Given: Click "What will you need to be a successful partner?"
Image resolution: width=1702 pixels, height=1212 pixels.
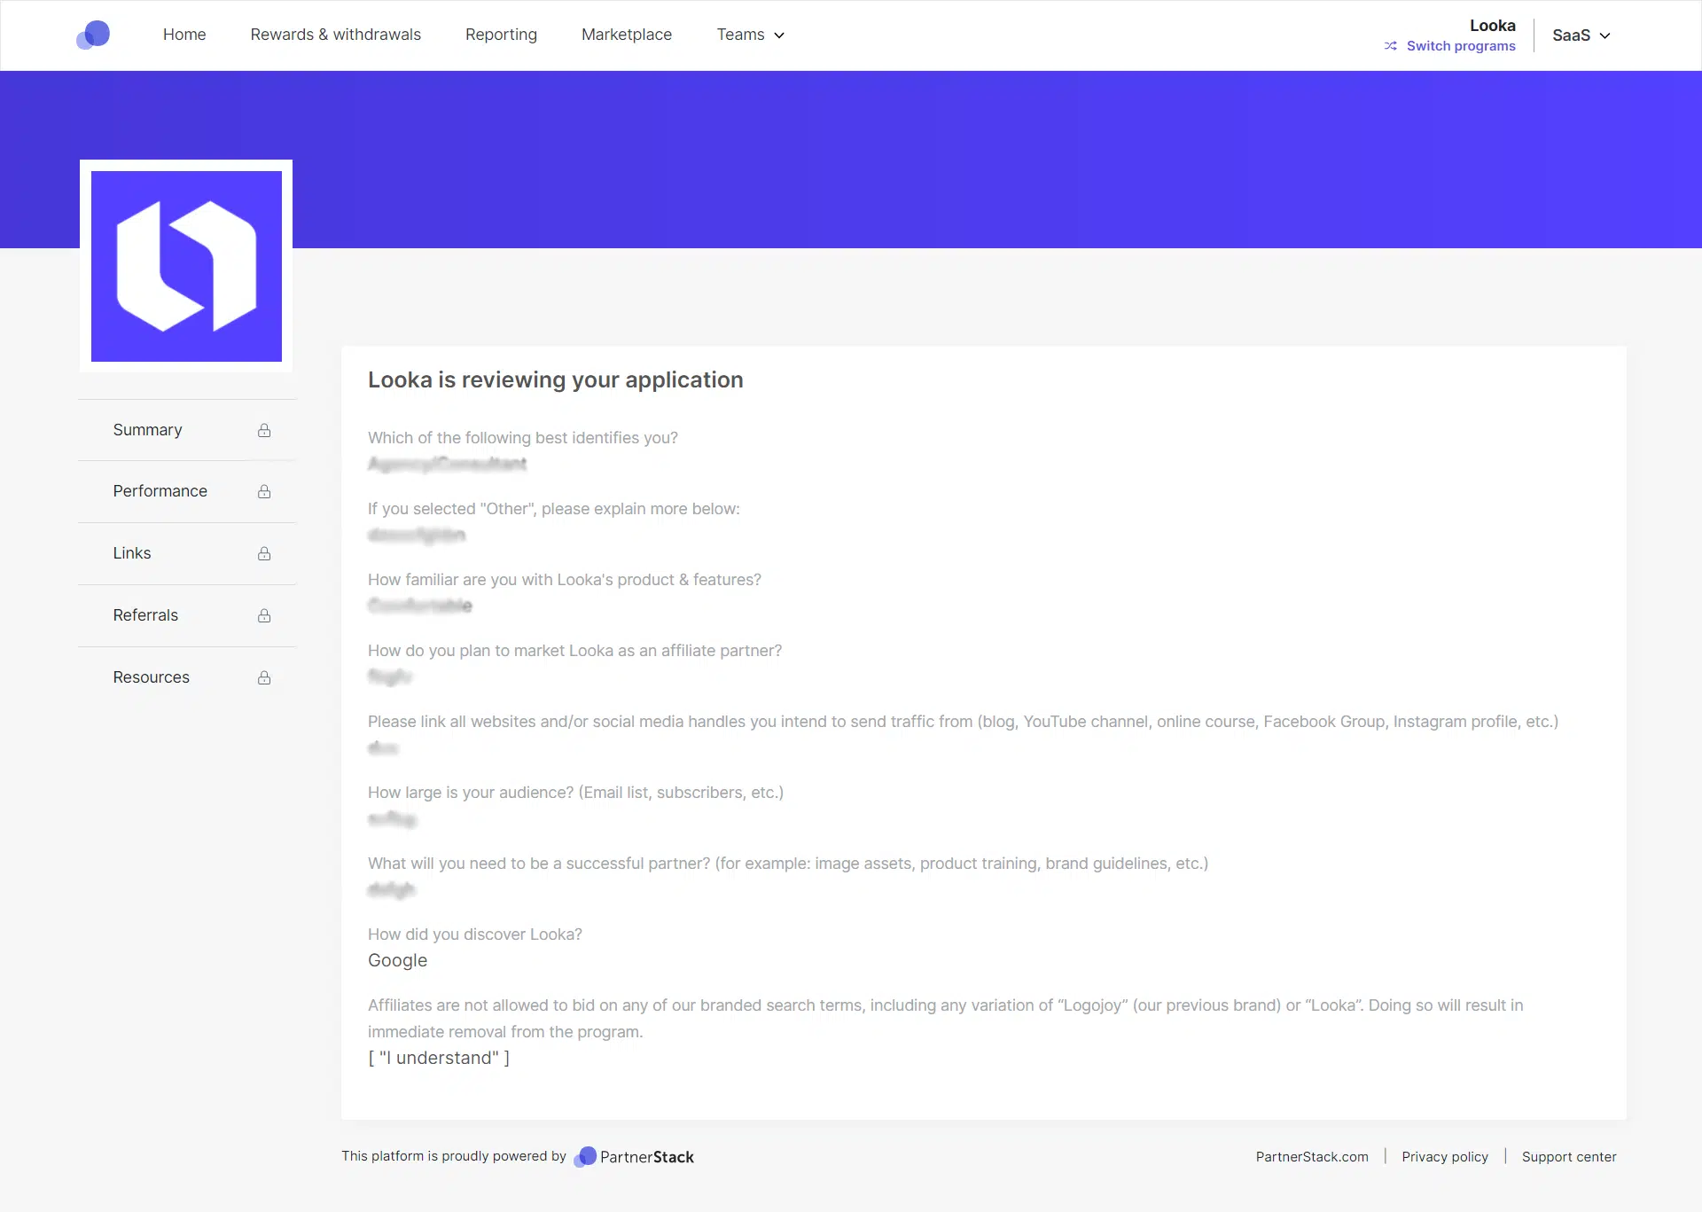Looking at the screenshot, I should [788, 864].
